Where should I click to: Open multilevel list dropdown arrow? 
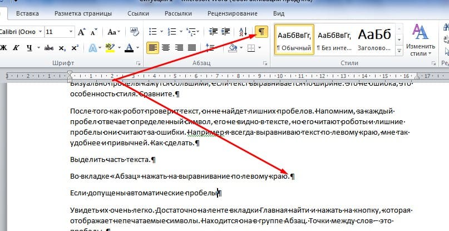click(198, 32)
